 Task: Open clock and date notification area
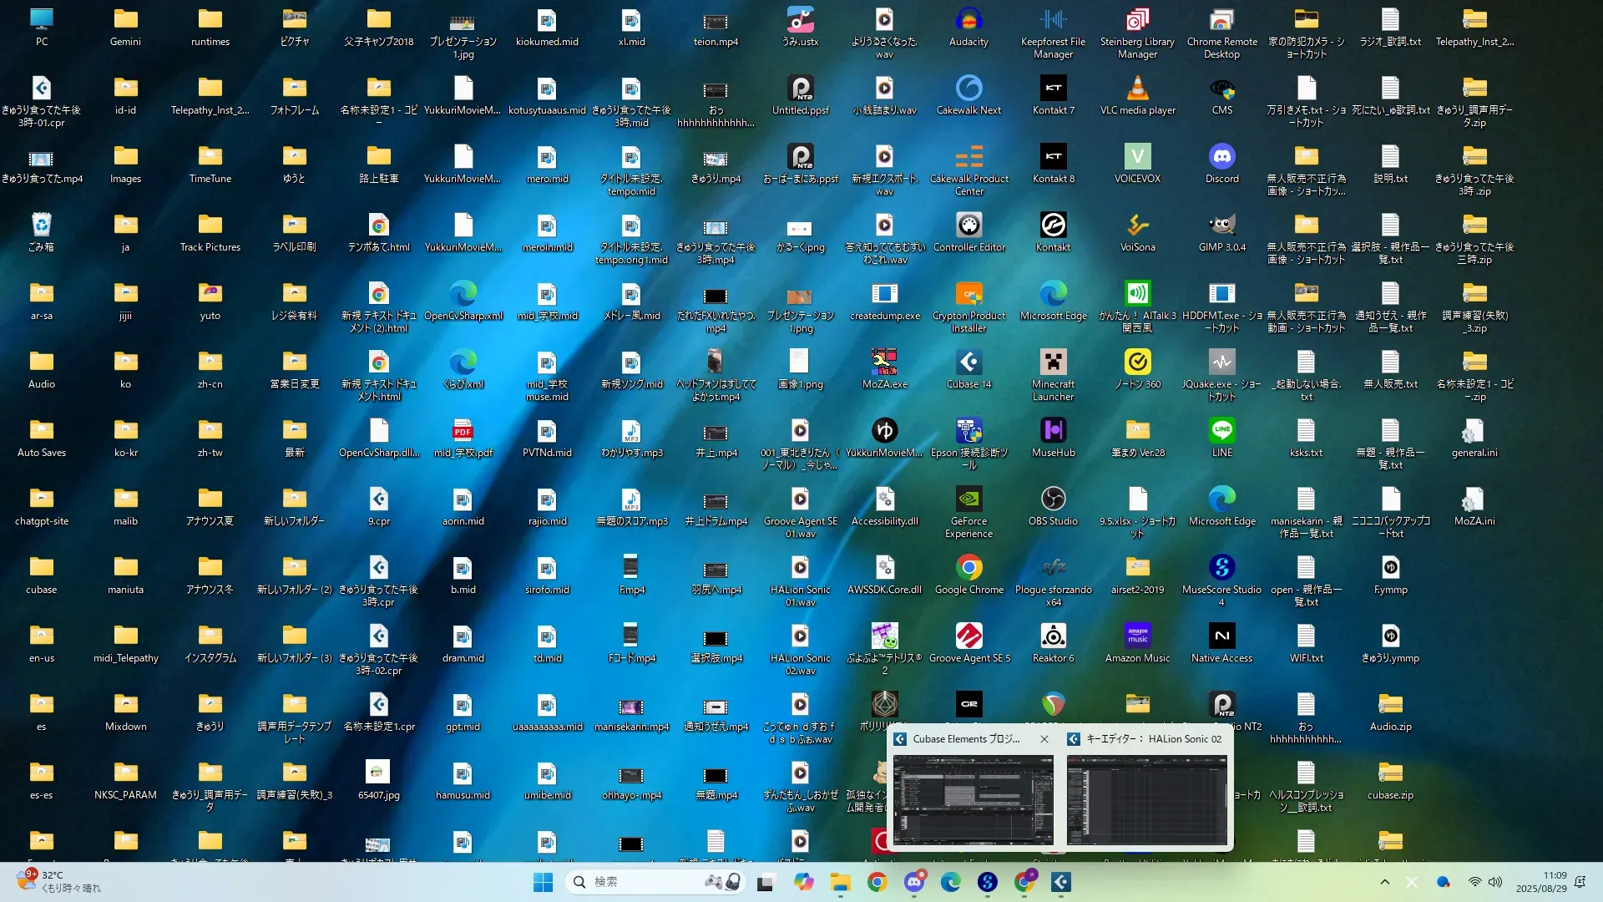point(1541,882)
